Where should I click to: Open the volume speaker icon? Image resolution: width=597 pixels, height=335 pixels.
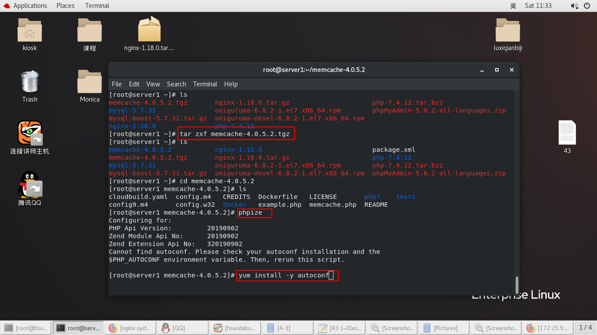point(574,6)
